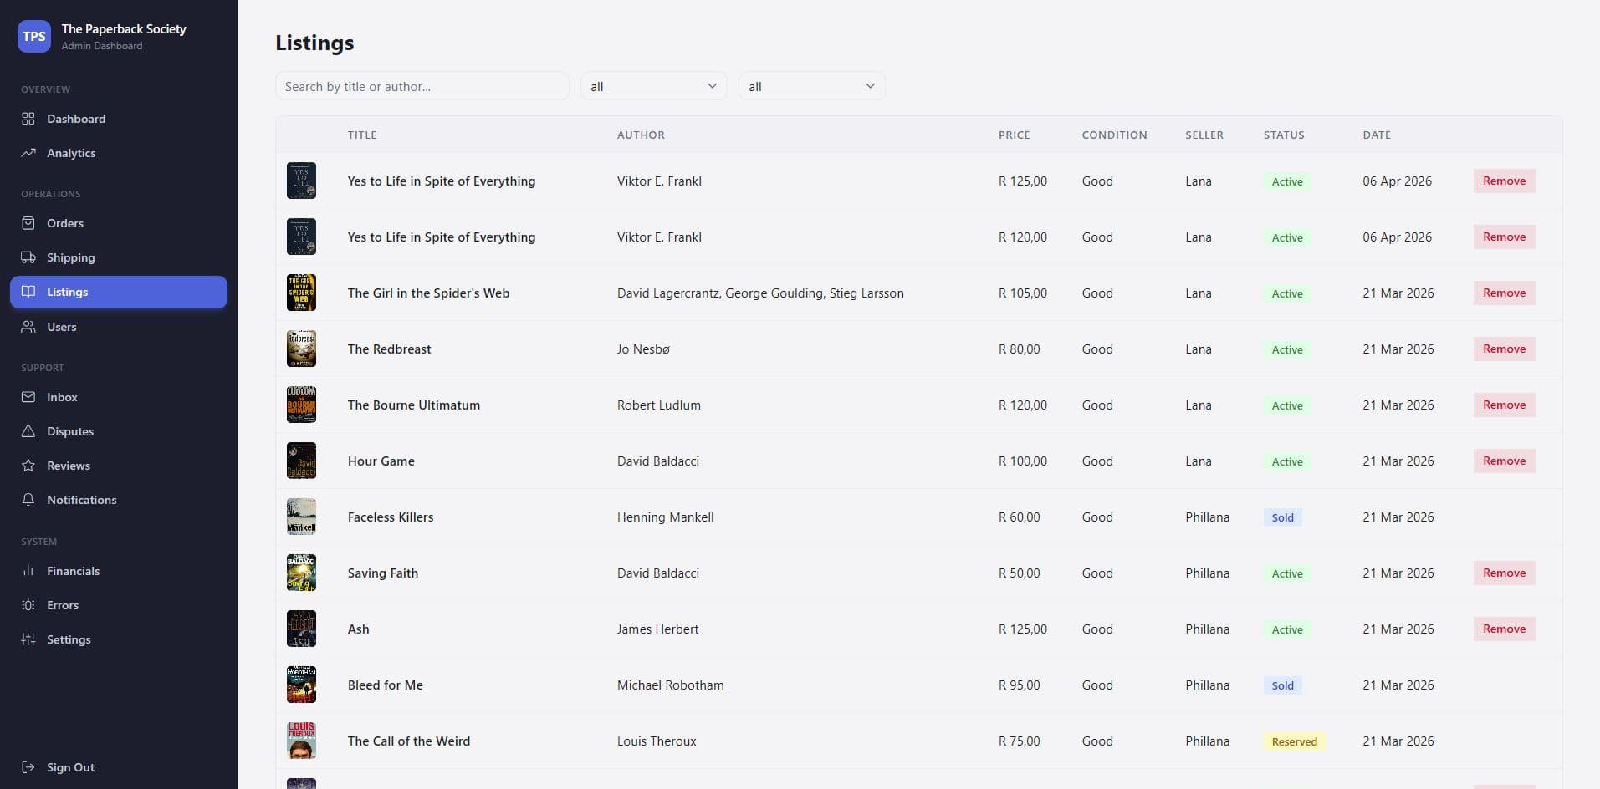Click the Settings sliders icon
The image size is (1600, 789).
click(28, 639)
